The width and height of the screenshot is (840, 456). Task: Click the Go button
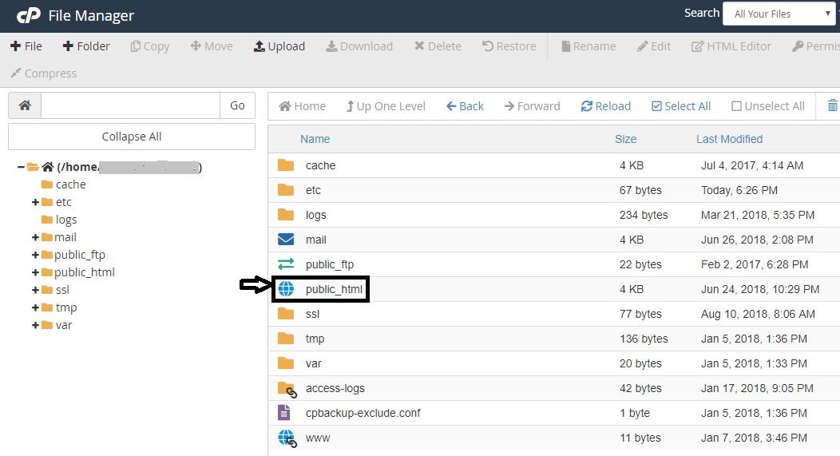pyautogui.click(x=237, y=105)
